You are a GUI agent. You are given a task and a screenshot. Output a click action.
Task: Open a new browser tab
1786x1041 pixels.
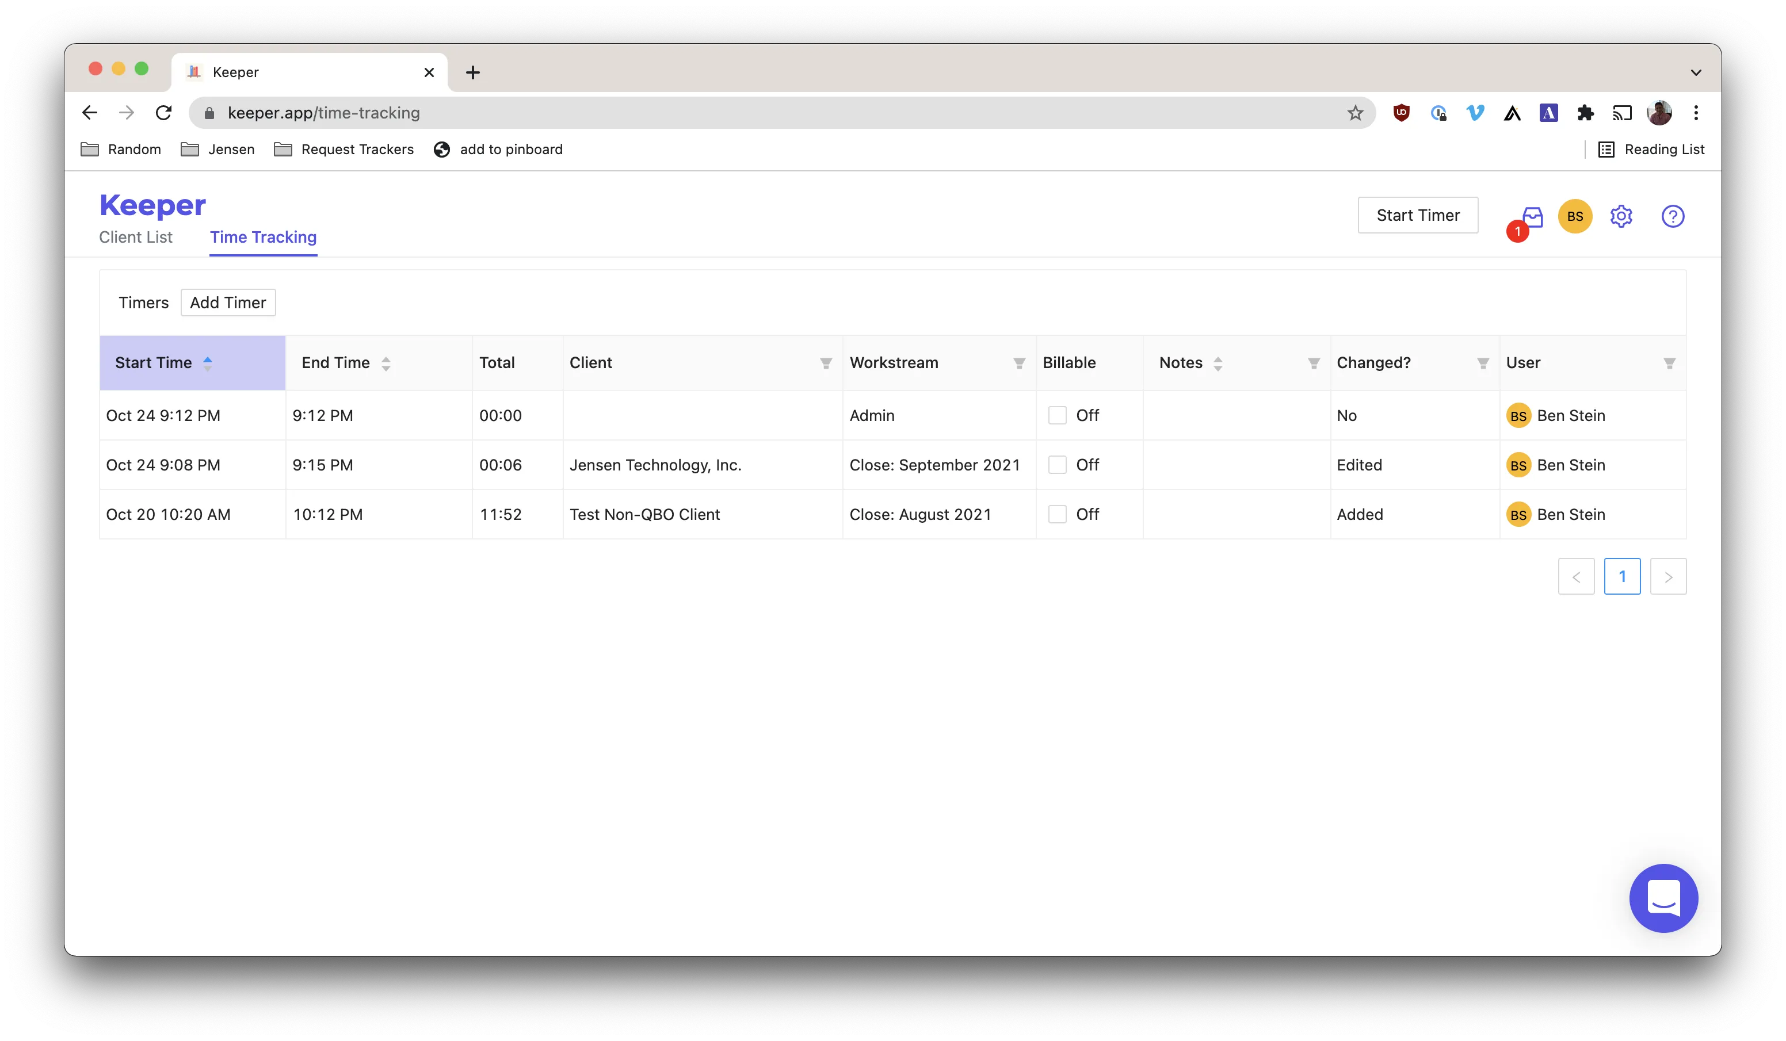(x=473, y=72)
